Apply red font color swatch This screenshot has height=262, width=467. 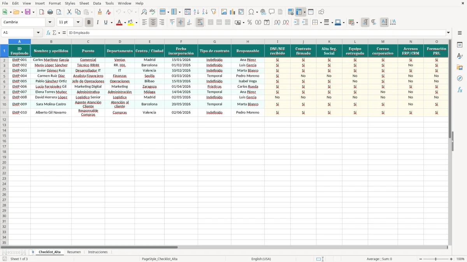[x=119, y=23]
